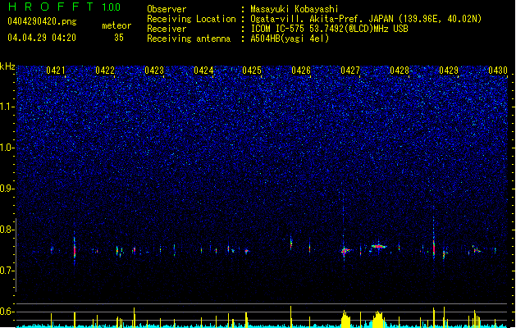Click the 0422 time marker
This screenshot has width=516, height=328.
105,71
